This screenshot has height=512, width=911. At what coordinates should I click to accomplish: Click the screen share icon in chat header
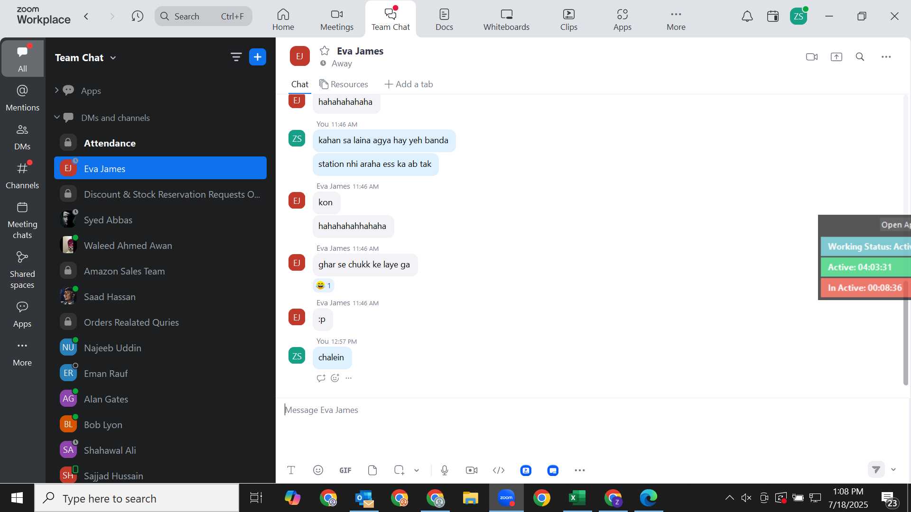pos(837,57)
